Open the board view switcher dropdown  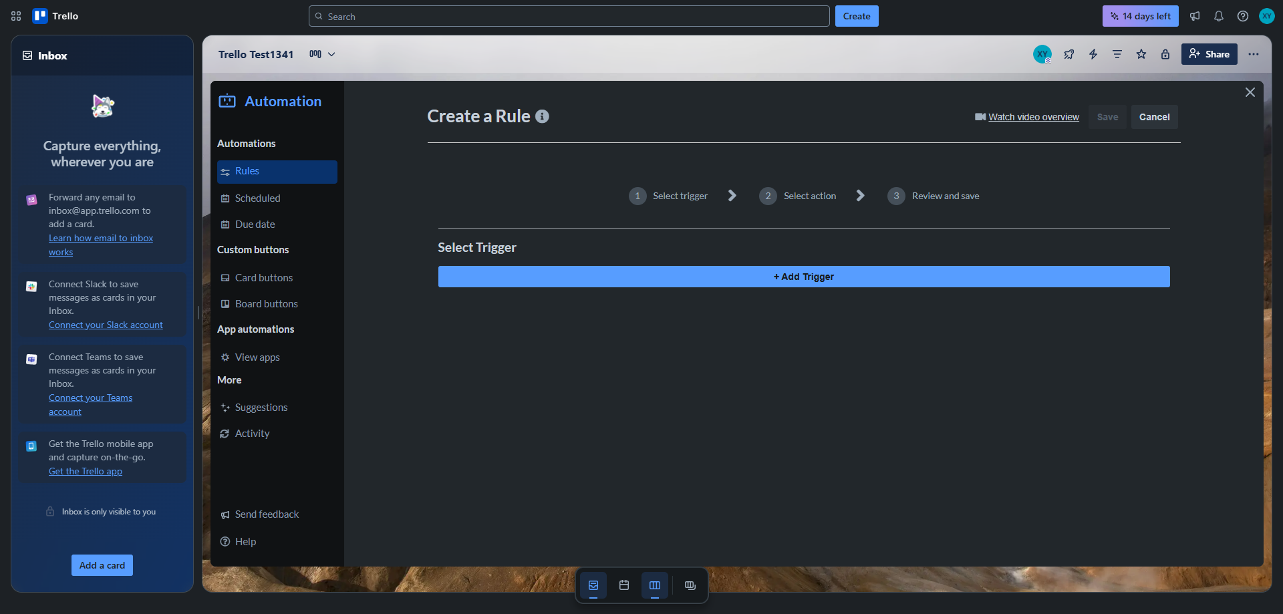tap(322, 54)
